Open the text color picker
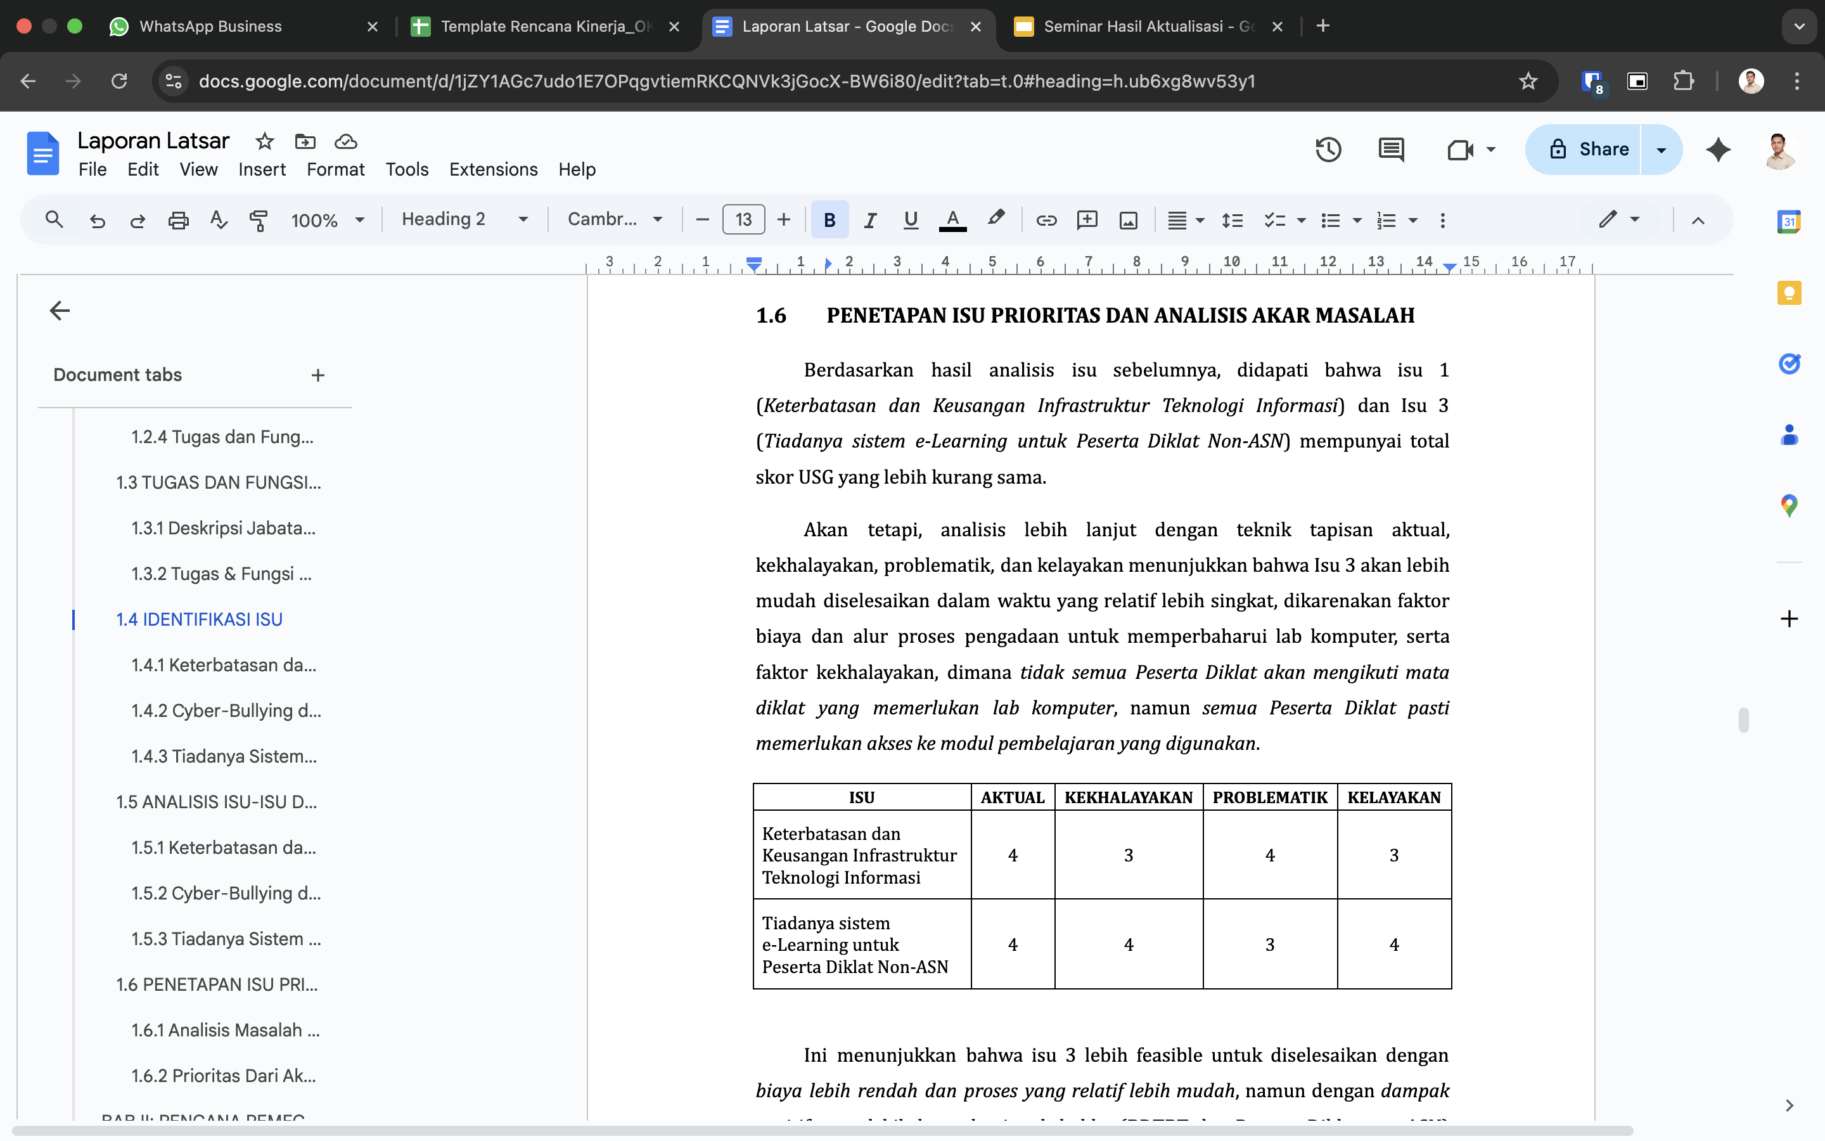 click(952, 219)
